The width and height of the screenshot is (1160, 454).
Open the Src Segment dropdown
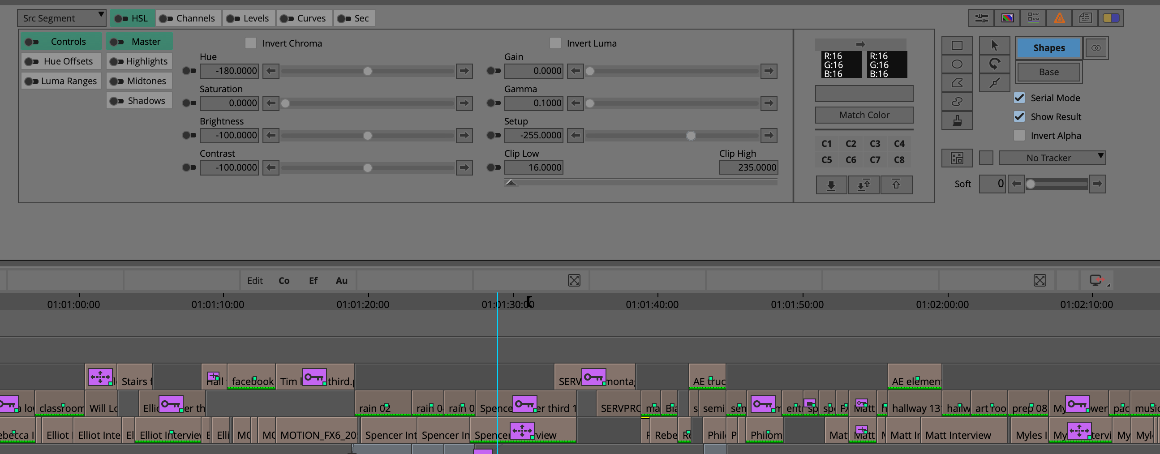tap(62, 18)
